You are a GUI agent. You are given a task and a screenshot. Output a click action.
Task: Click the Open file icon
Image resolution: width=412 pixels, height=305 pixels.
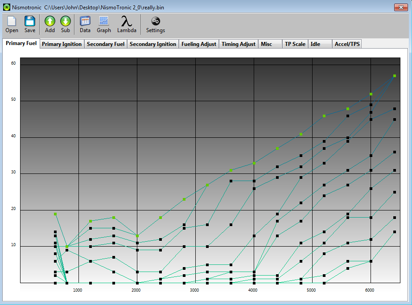click(12, 21)
